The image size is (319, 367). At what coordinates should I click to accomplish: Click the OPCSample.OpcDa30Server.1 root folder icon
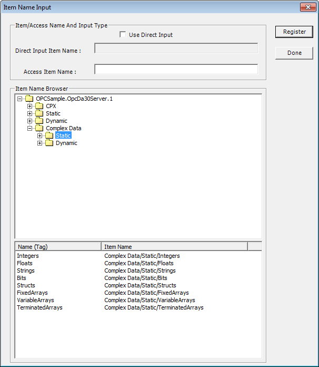[x=29, y=99]
